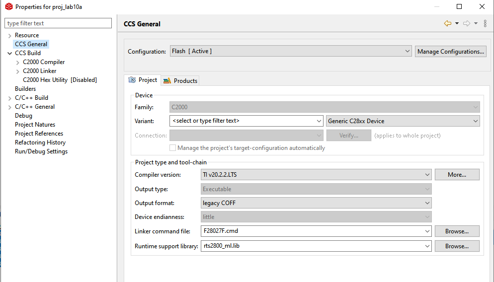The width and height of the screenshot is (494, 282).
Task: Select C2000 Linker in the tree
Action: point(39,71)
